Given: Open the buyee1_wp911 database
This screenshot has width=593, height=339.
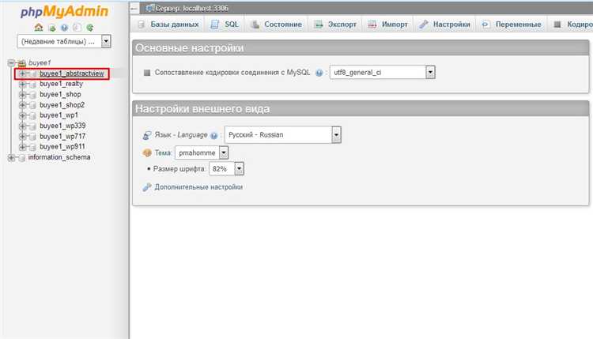Looking at the screenshot, I should tap(62, 147).
